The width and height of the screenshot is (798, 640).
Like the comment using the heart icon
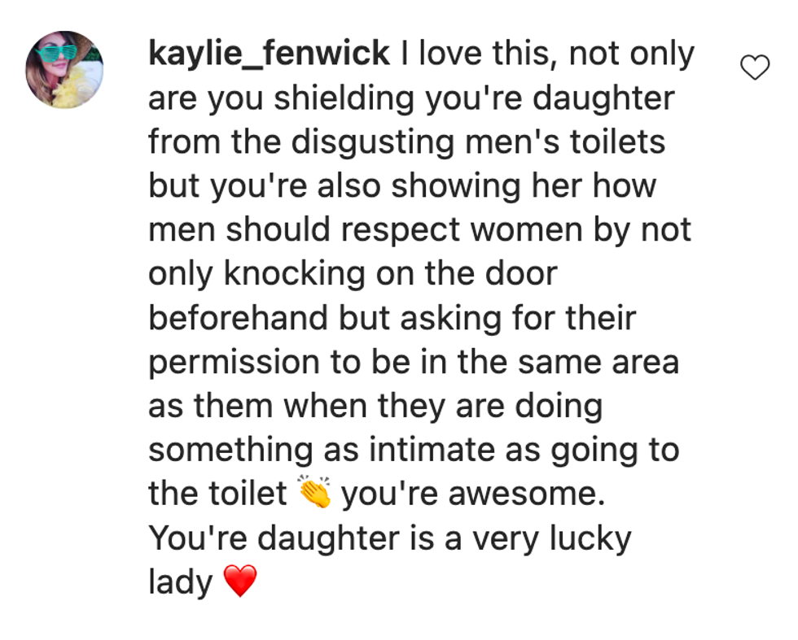[x=755, y=68]
